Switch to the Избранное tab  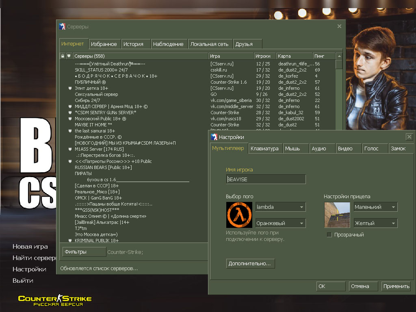(x=104, y=44)
